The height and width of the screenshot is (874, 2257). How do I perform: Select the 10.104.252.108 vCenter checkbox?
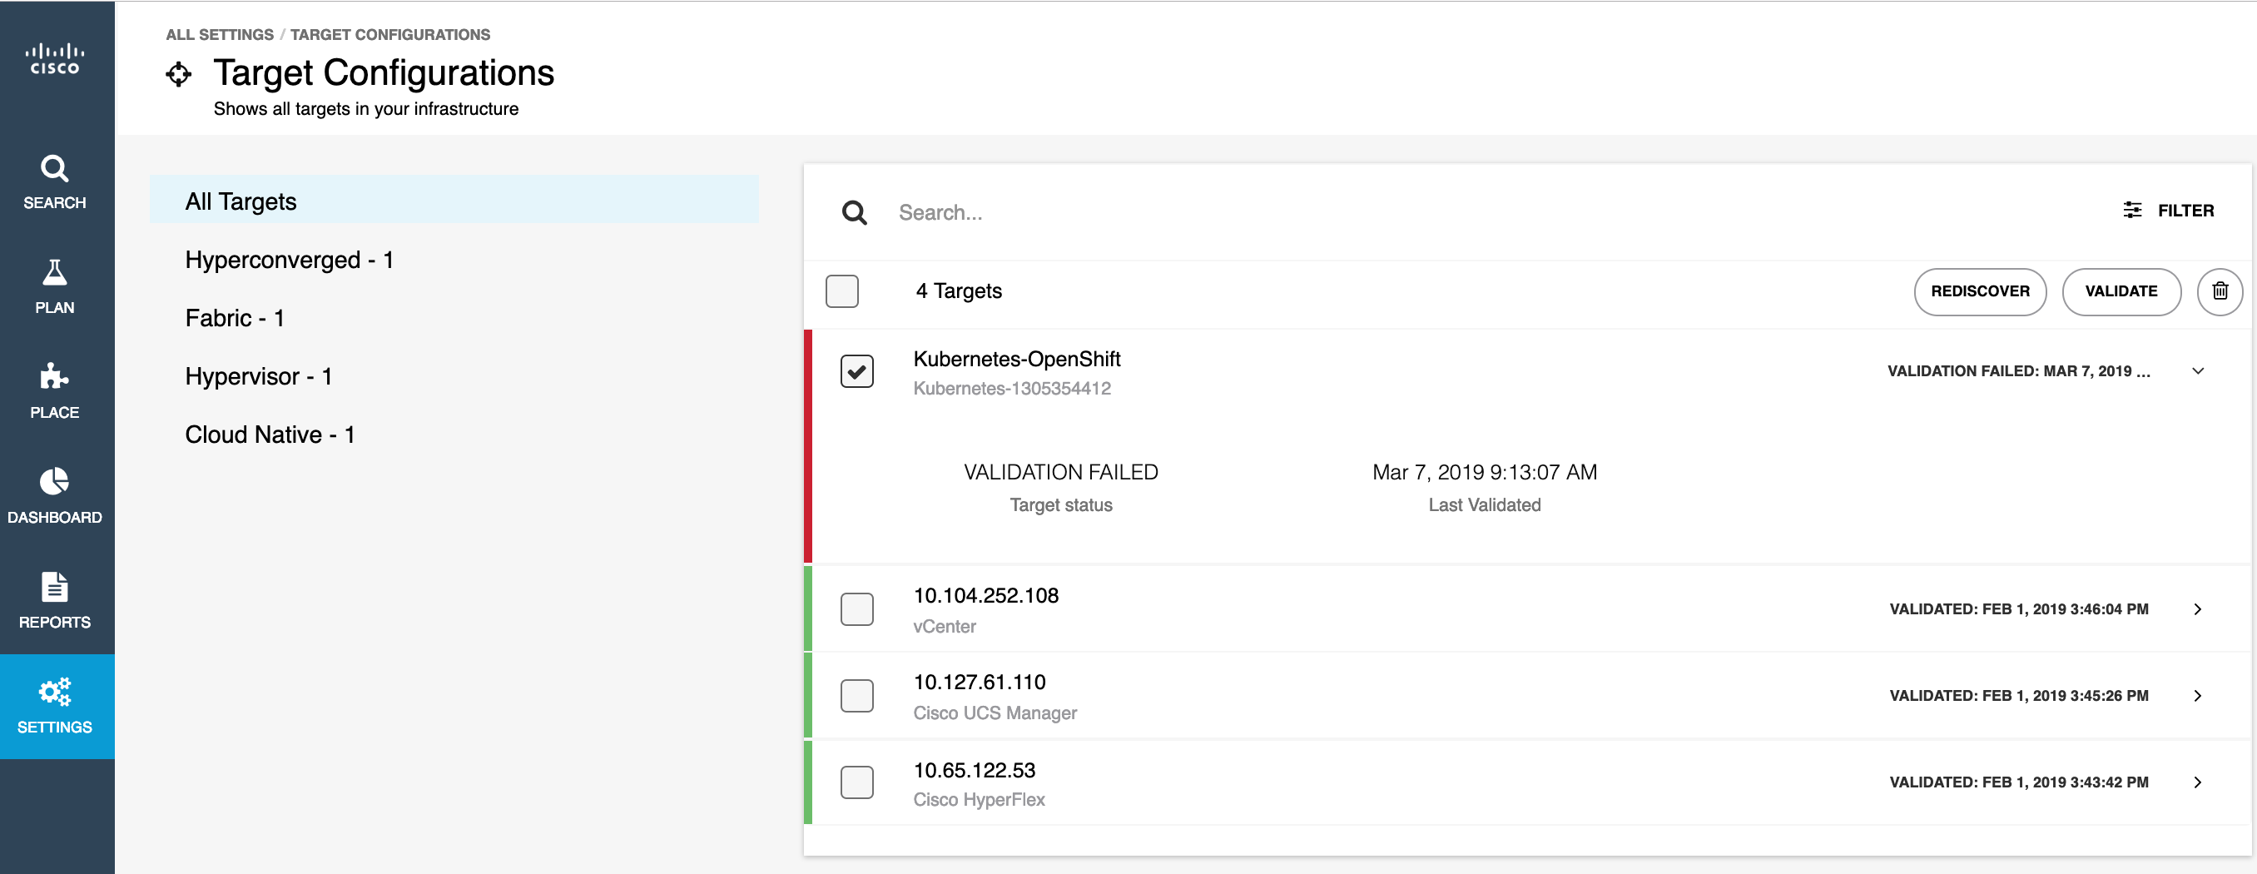point(857,608)
